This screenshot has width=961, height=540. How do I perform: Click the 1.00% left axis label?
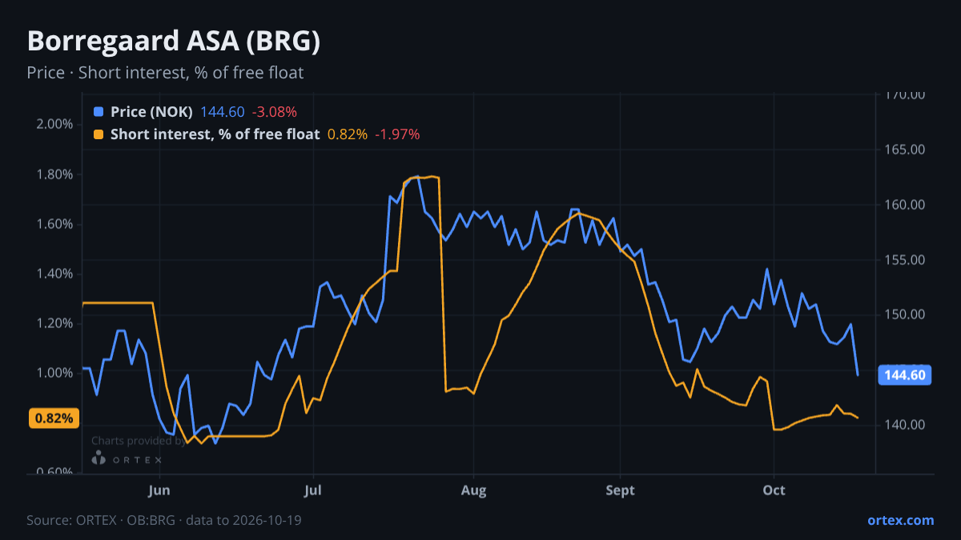coord(54,373)
